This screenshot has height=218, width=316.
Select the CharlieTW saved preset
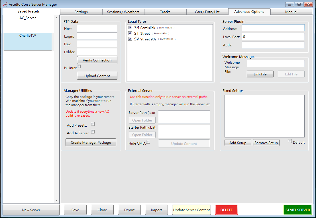tap(28, 42)
